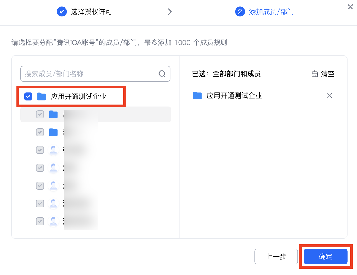The width and height of the screenshot is (357, 275).
Task: Select the 添加成员/部门 step label
Action: click(271, 12)
